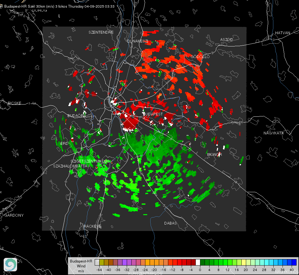Click the ASZOD town label
This screenshot has width=299, height=275.
tap(227, 39)
